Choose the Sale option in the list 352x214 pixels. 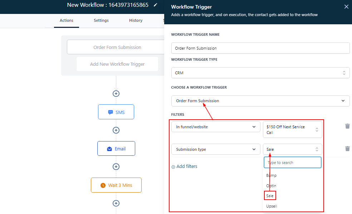270,196
